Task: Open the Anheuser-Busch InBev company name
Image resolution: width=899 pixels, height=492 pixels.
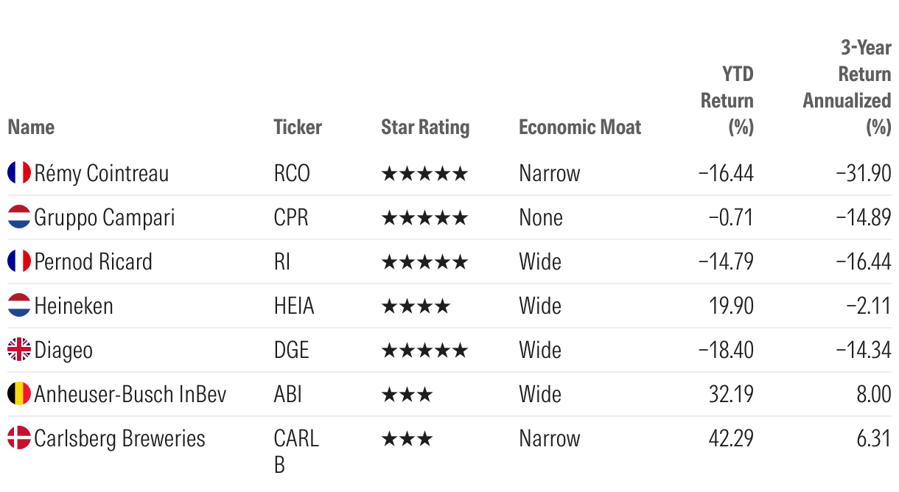Action: [x=130, y=394]
